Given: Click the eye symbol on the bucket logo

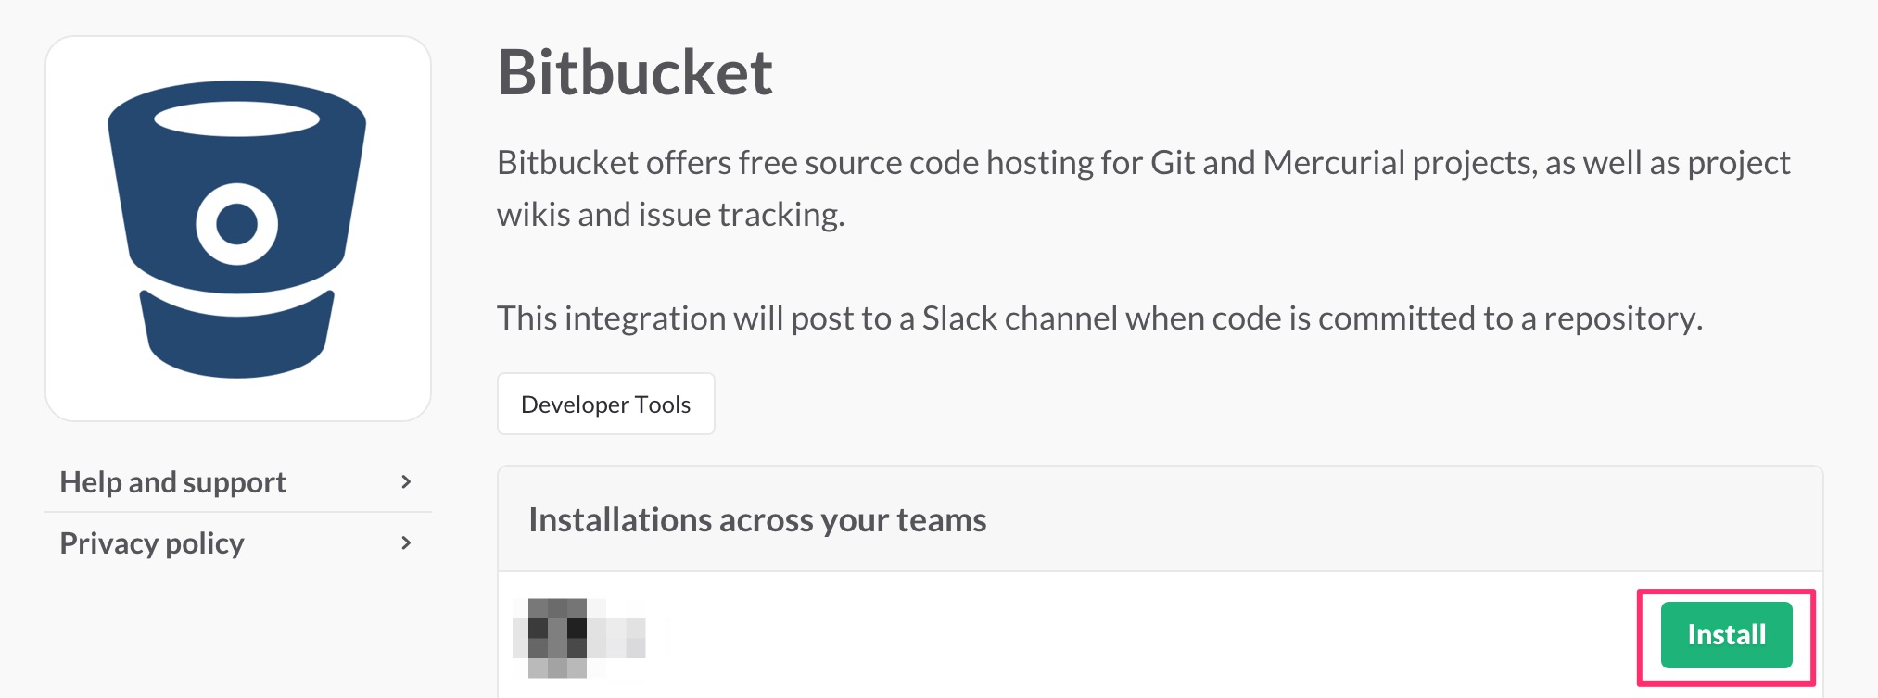Looking at the screenshot, I should (238, 222).
